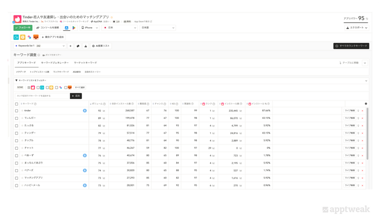380x222 pixels.
Task: Toggle the teal app filter checkbox
Action: [38, 87]
